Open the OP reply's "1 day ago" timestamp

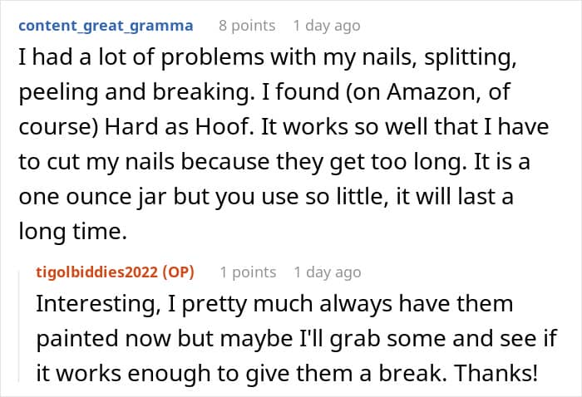(328, 272)
